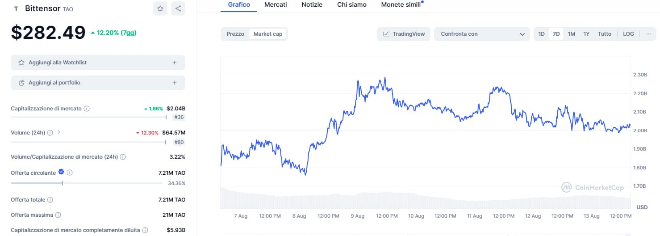Switch to the Mercati tab
The width and height of the screenshot is (660, 236).
click(x=276, y=4)
